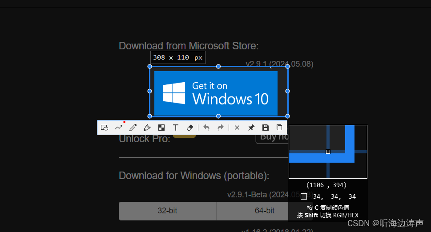Click the bottom-middle selection handle
Image resolution: width=431 pixels, height=232 pixels.
click(218, 116)
